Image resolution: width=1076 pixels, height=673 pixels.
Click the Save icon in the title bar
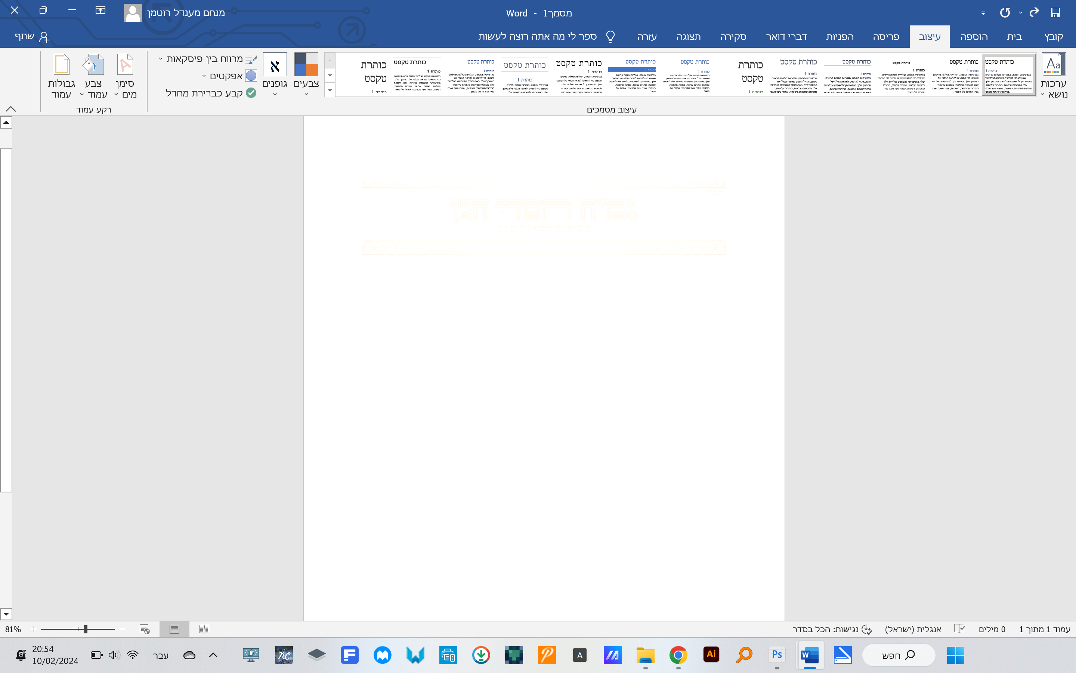1055,12
